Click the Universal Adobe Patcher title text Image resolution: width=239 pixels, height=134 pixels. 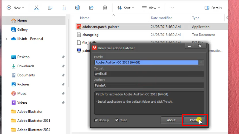(x=116, y=48)
